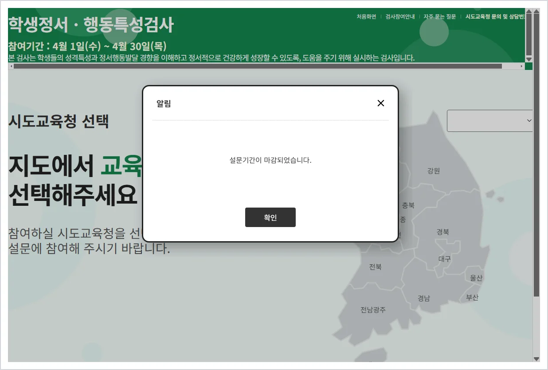Open 시도교육청 문의 및 상담번호 link
Screen dimensions: 548x370
tap(495, 16)
